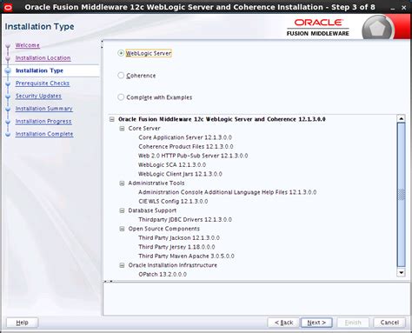Click the Installation Progress step bullet icon
412x333 pixels.
(x=8, y=122)
